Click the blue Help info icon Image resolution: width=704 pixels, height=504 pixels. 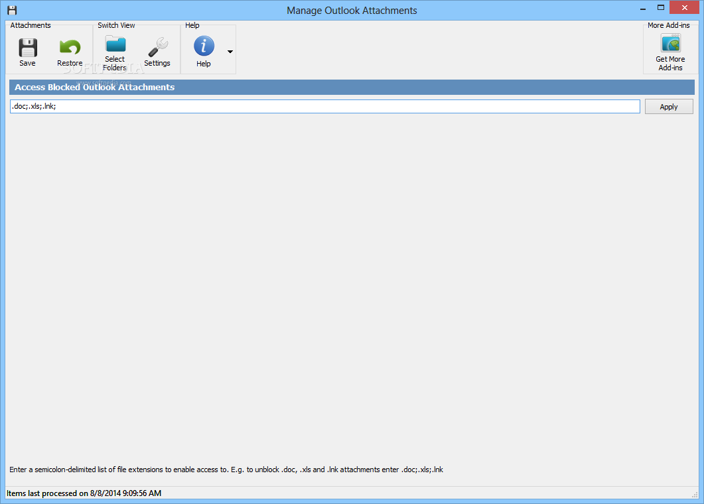click(204, 46)
